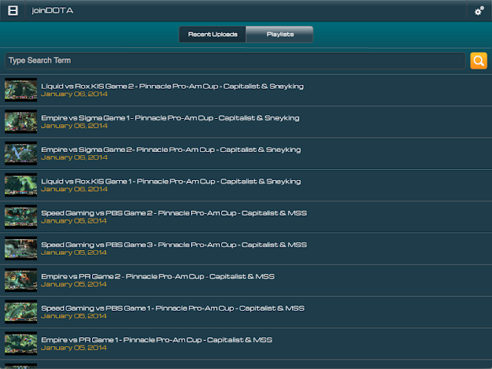Open Empire vs PR Game 1 thumbnail
The height and width of the screenshot is (369, 492).
(21, 344)
